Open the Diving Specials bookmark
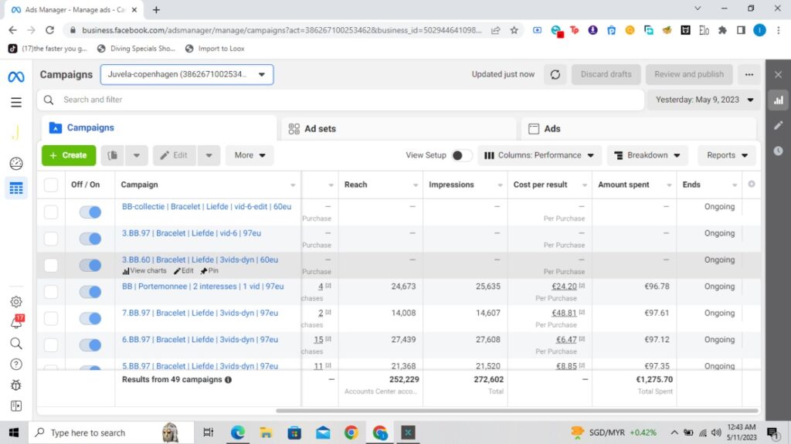This screenshot has width=791, height=444. (x=136, y=49)
